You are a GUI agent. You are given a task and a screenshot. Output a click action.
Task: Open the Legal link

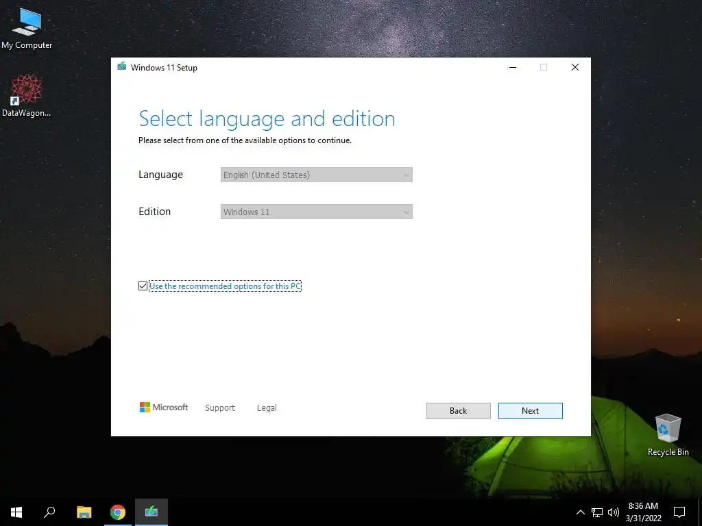tap(267, 408)
